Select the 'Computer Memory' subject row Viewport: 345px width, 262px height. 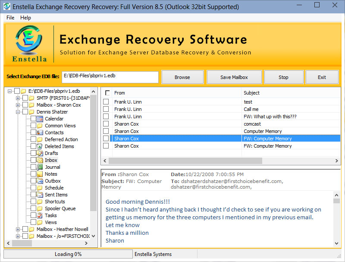(x=263, y=131)
